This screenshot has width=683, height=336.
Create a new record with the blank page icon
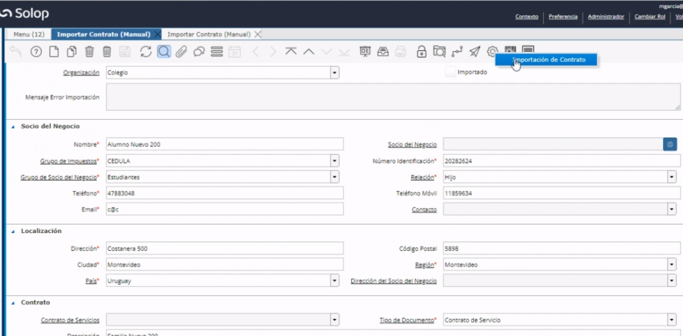(x=54, y=52)
